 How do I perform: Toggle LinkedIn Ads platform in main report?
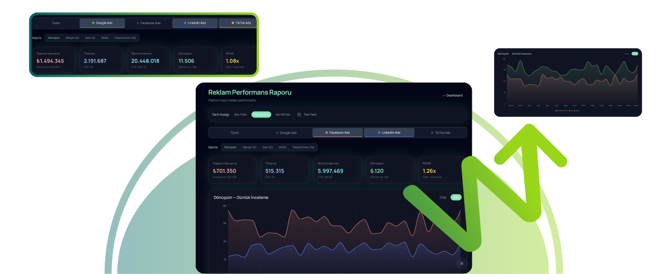tap(389, 133)
